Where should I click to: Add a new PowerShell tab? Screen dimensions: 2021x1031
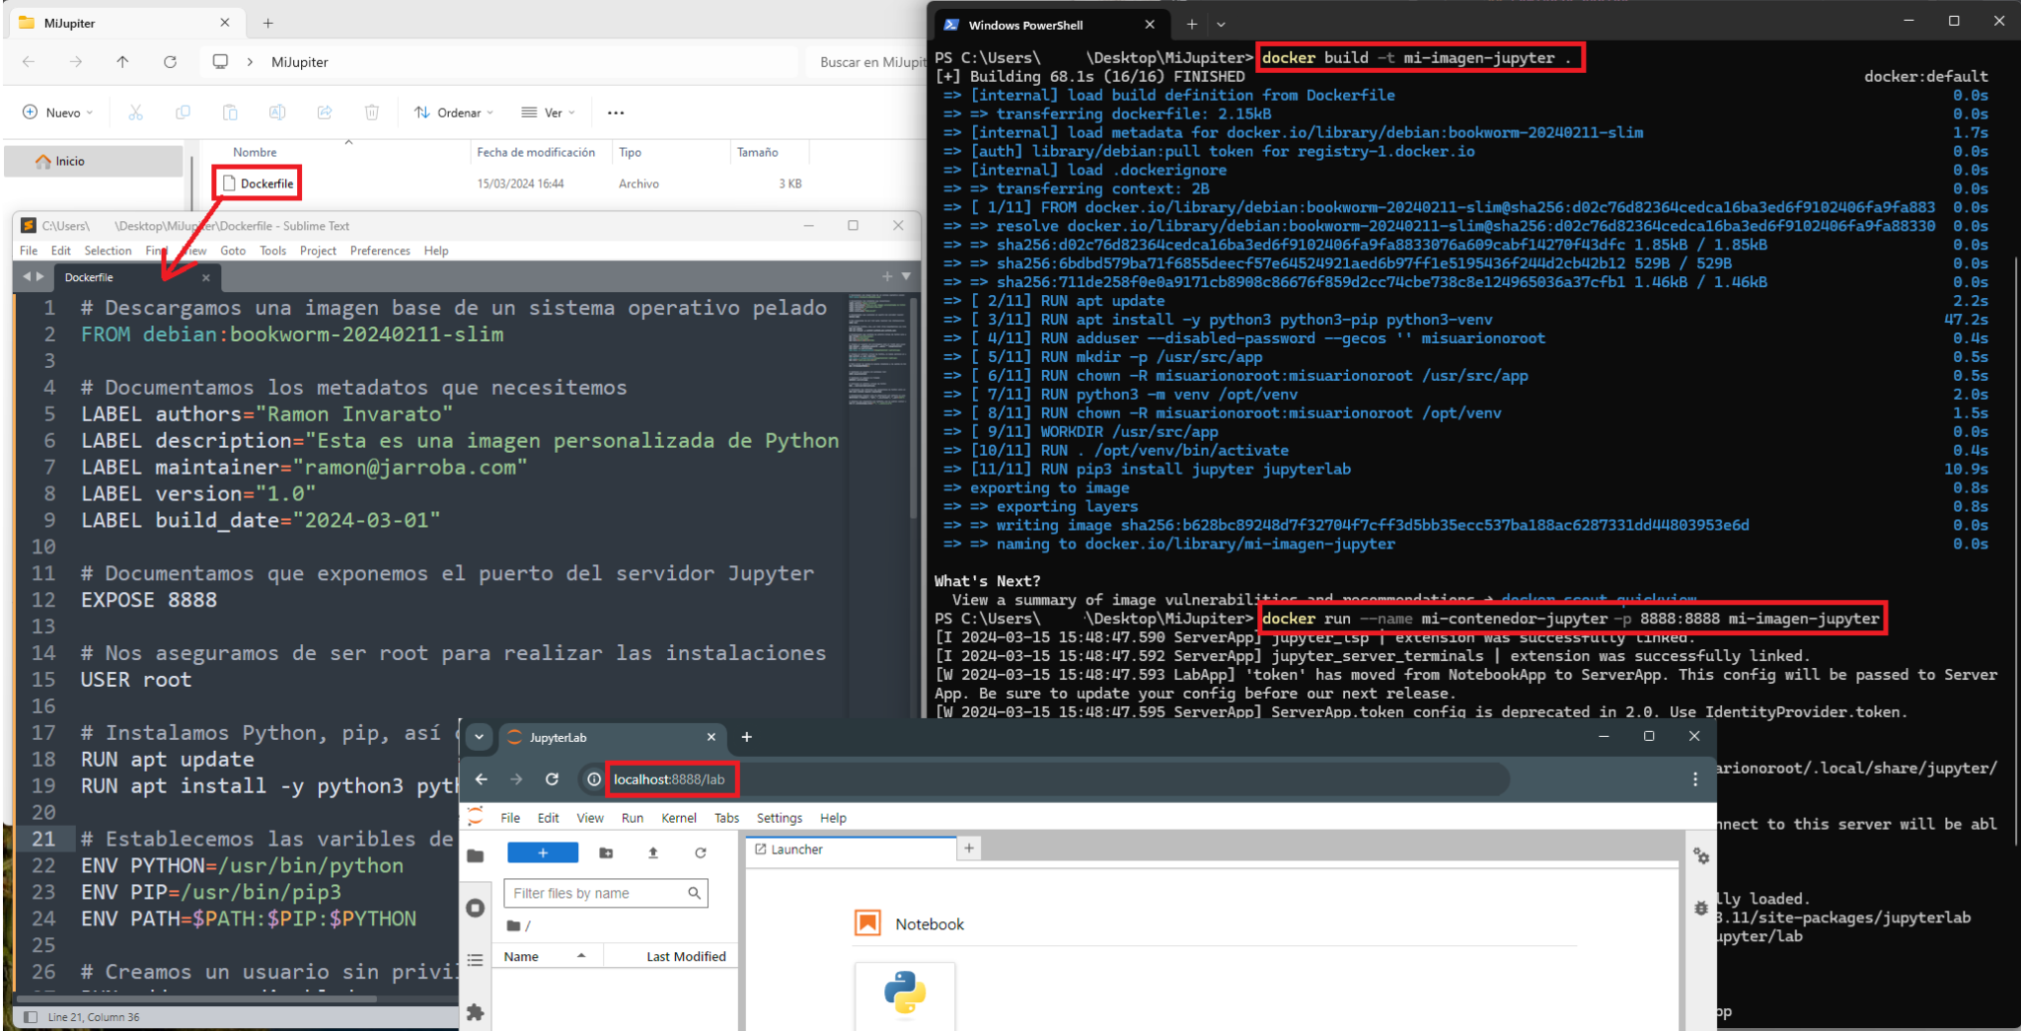(1192, 25)
